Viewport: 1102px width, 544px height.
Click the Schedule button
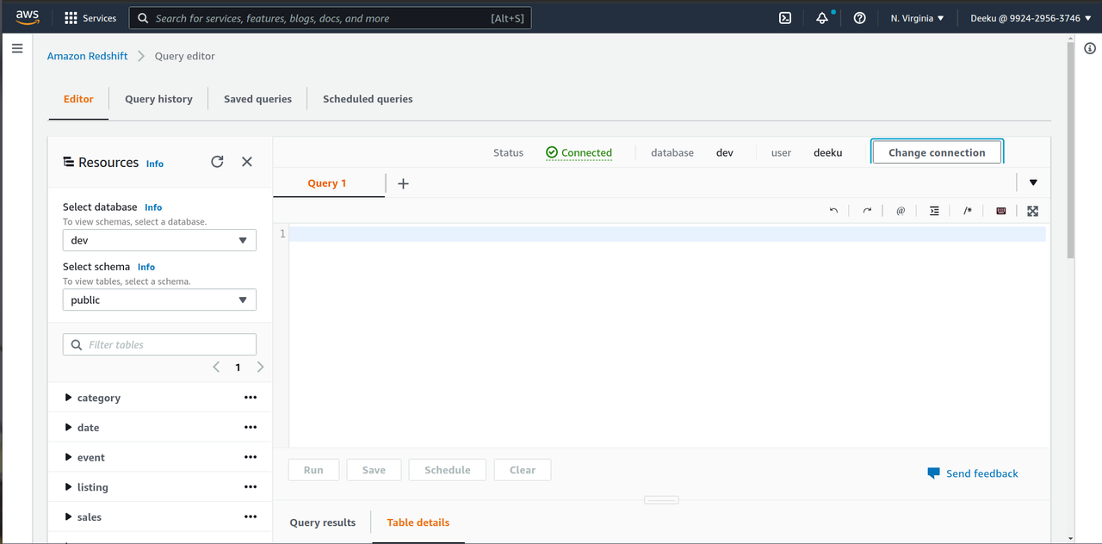click(448, 470)
